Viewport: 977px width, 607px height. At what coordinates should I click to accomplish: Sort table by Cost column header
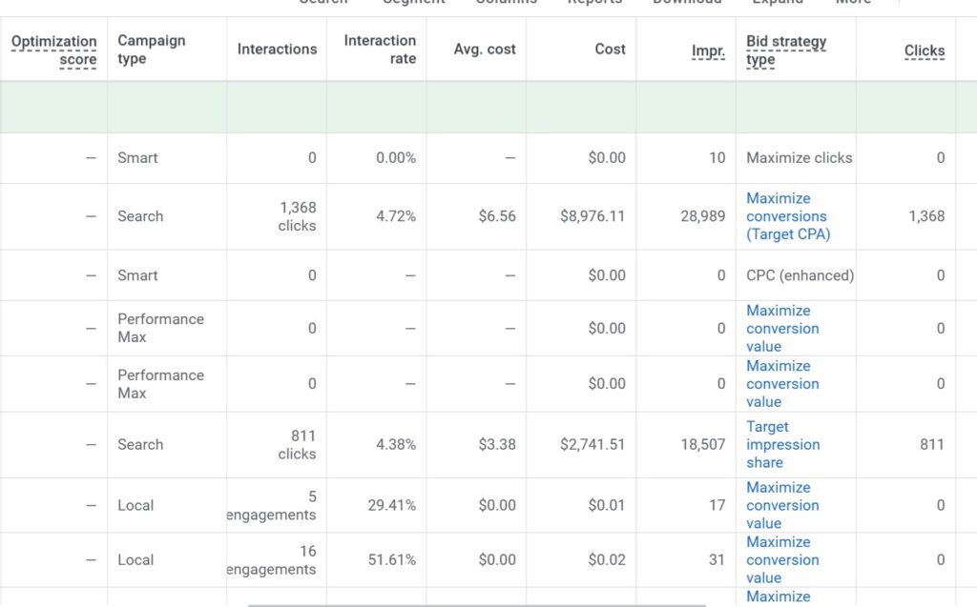(x=610, y=50)
